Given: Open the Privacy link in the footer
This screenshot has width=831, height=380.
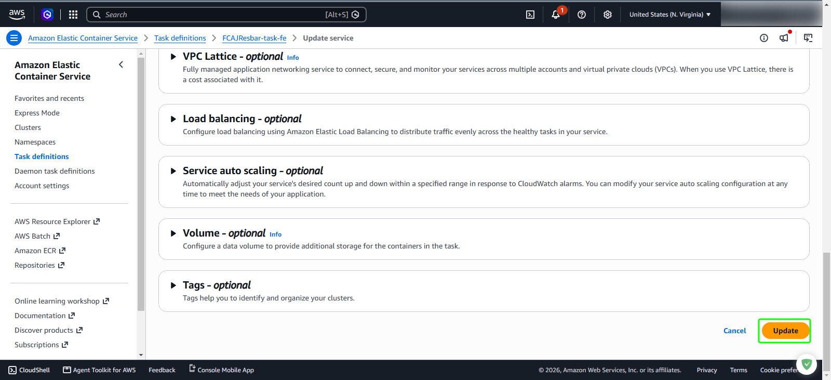Looking at the screenshot, I should 707,370.
